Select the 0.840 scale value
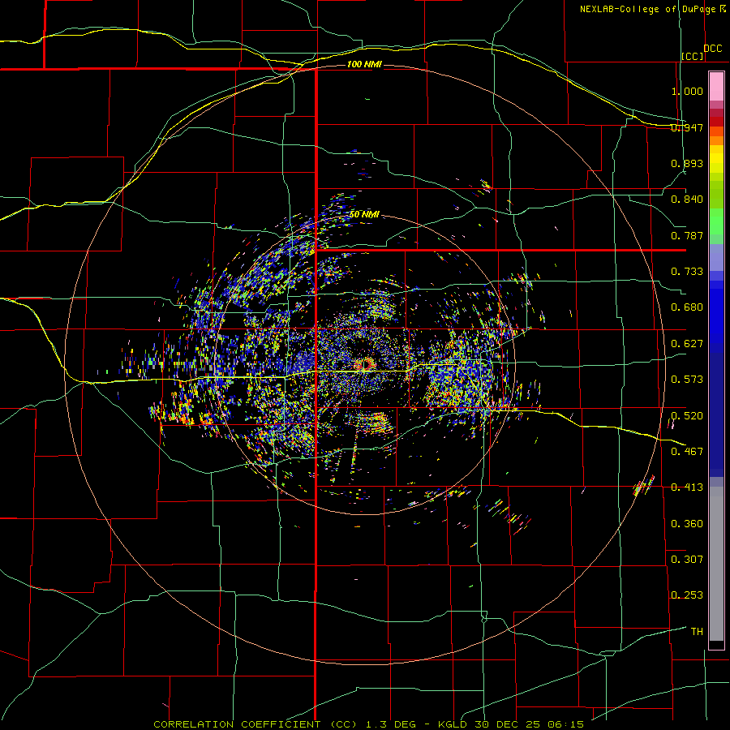Screen dimensions: 730x730 [x=687, y=200]
